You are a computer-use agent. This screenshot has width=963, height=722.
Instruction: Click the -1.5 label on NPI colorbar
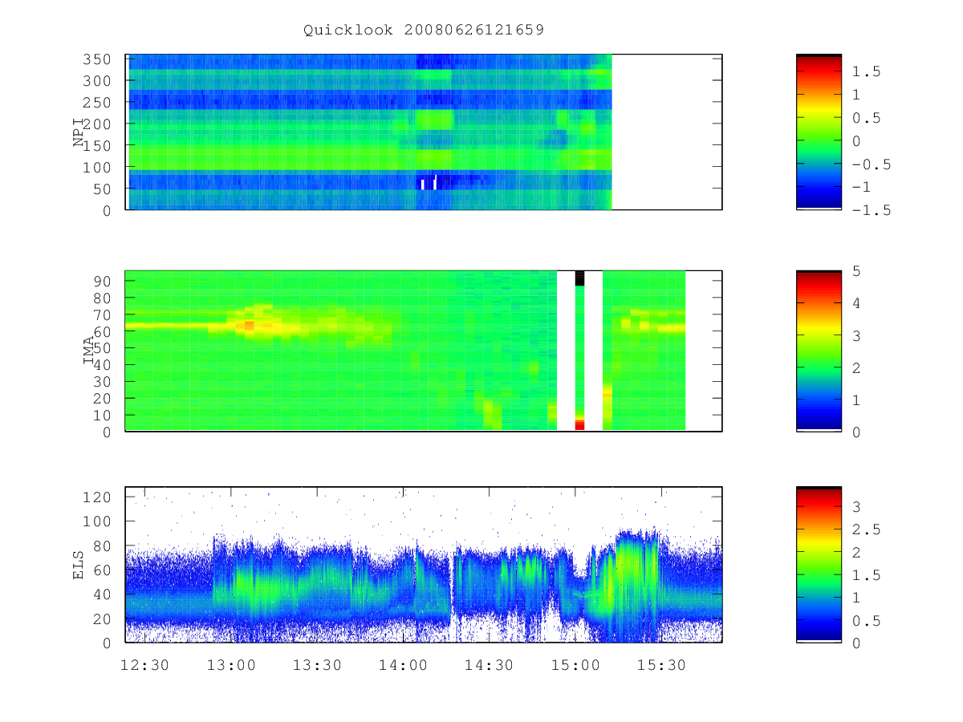click(872, 210)
